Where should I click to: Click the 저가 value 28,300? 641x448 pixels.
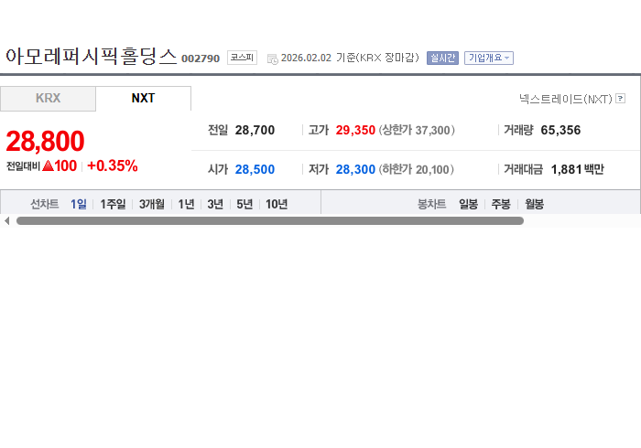click(355, 169)
